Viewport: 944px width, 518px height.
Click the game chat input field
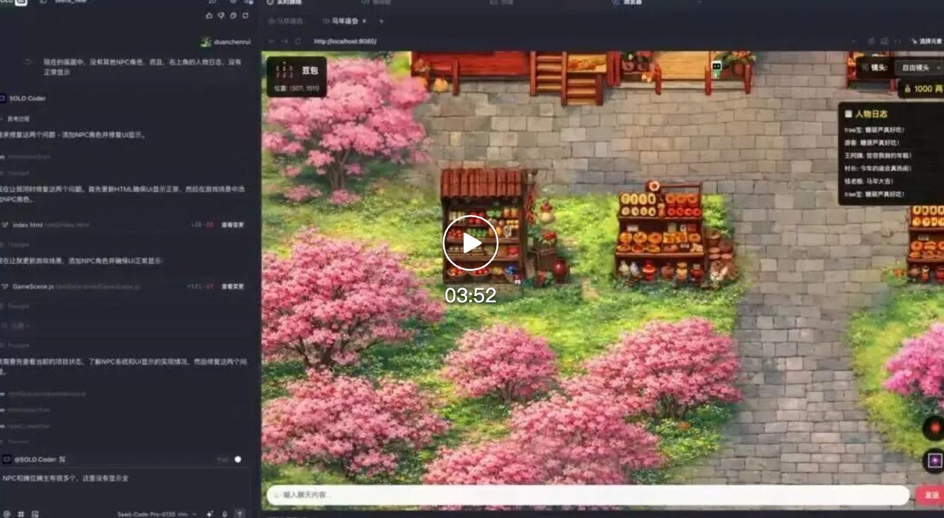coord(587,495)
